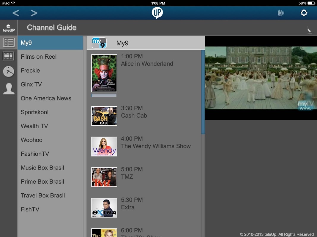Tap the teleUP logo
Screen dimensions: 317x237
tap(9, 28)
